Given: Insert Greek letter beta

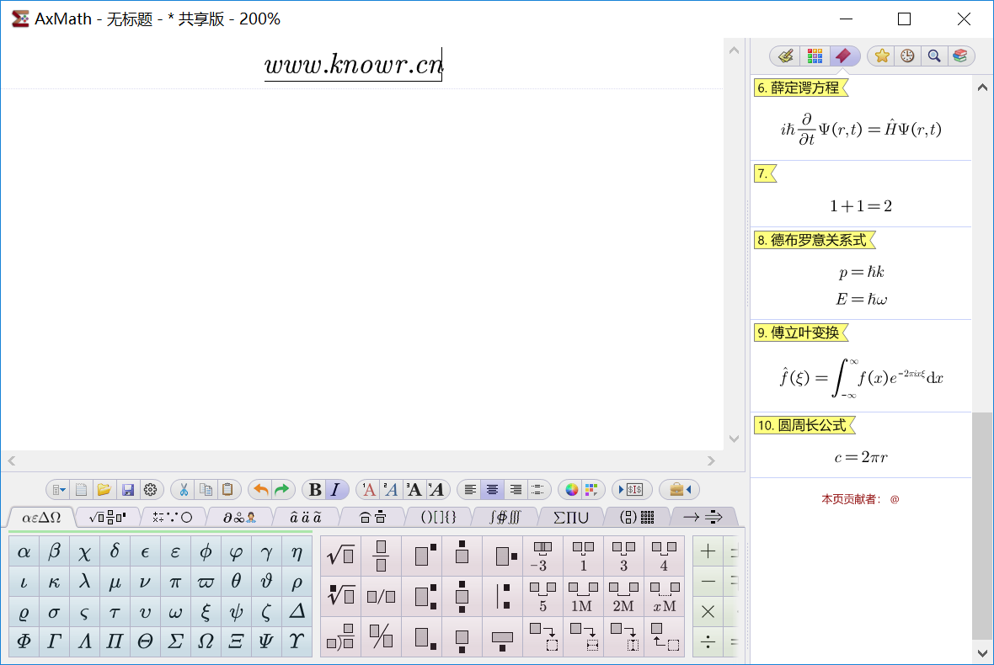Looking at the screenshot, I should (55, 551).
